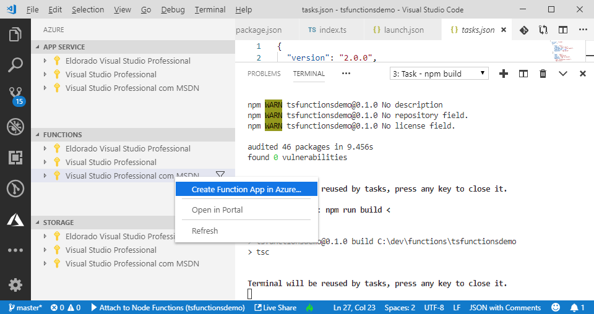The height and width of the screenshot is (314, 594).
Task: Show additional views ellipsis in activity bar
Action: 15,250
